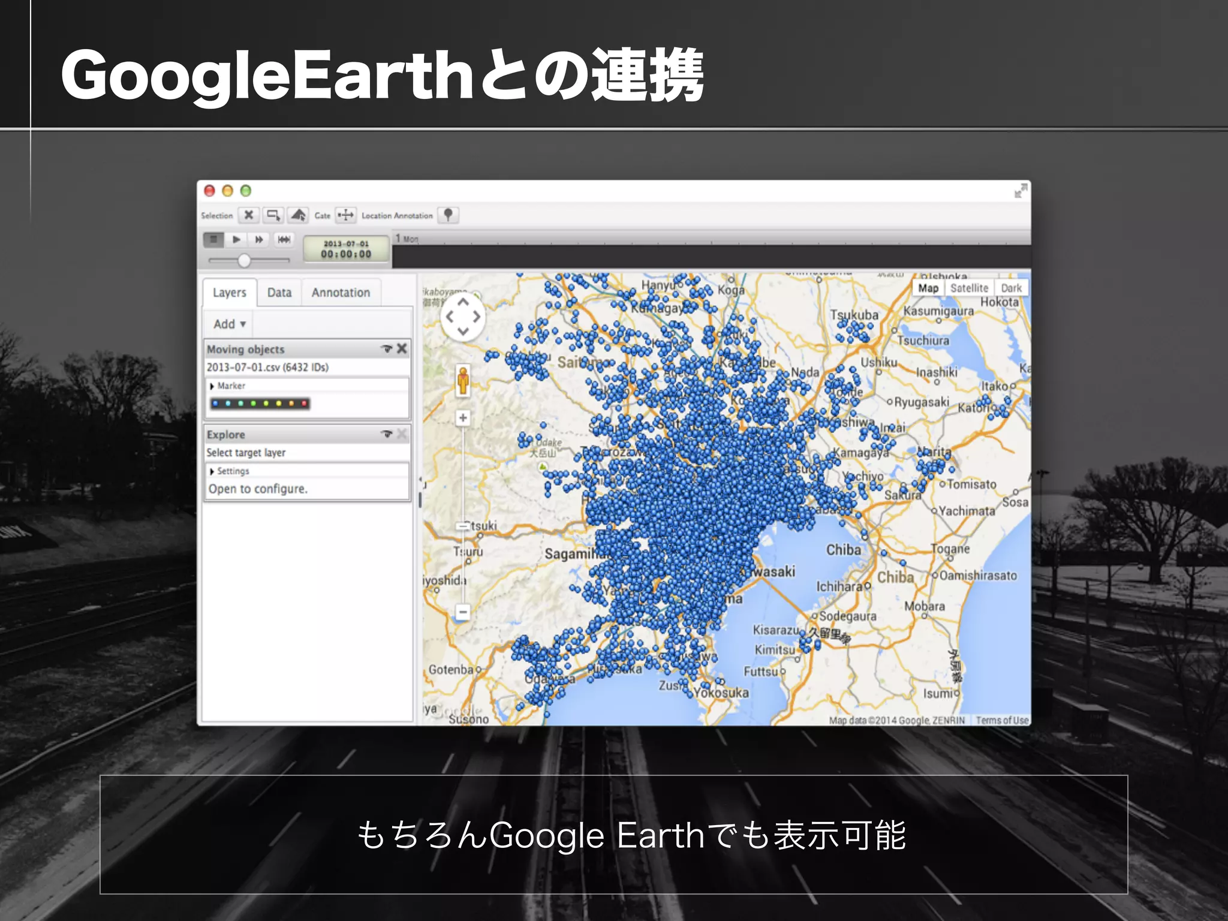Click the panel splitter handle beside map
Screen dimensions: 1228x921
coord(420,499)
